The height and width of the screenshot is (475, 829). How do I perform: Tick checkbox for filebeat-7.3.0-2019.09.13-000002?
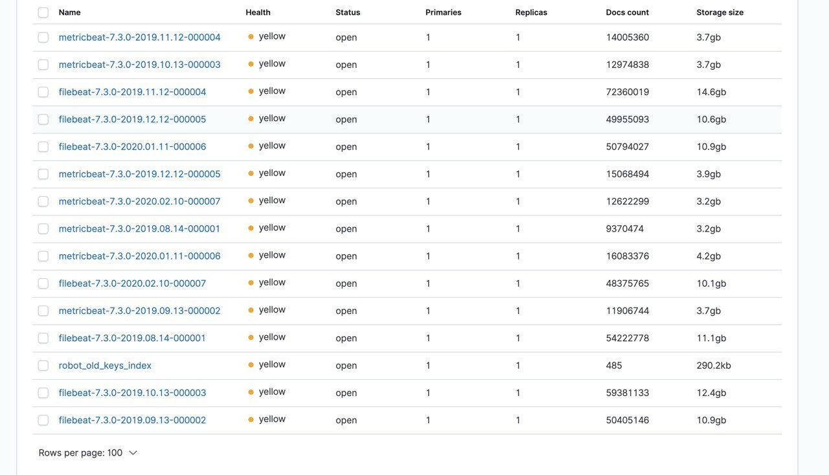(x=43, y=420)
